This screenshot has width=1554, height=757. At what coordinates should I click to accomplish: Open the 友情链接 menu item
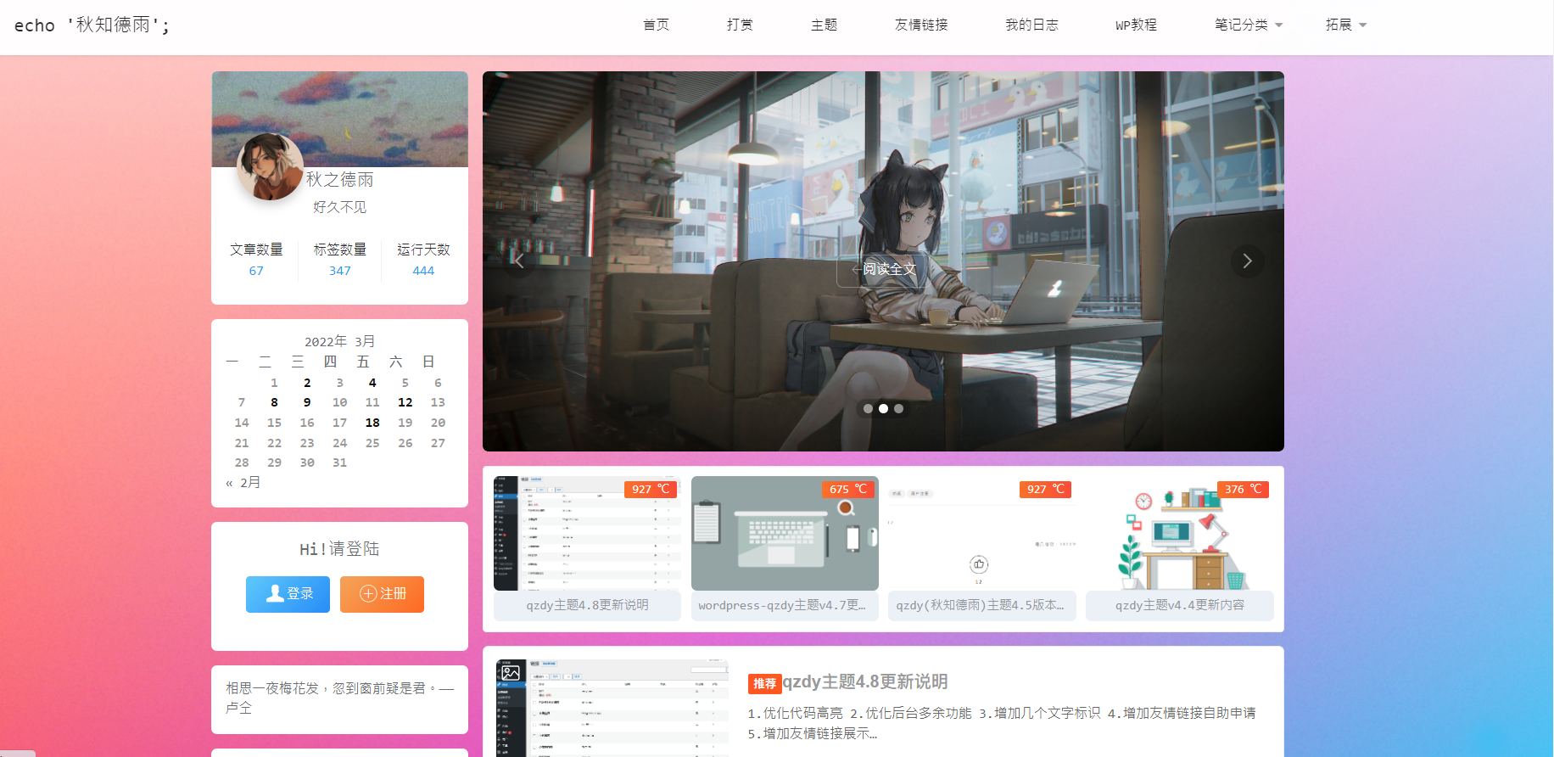click(921, 25)
